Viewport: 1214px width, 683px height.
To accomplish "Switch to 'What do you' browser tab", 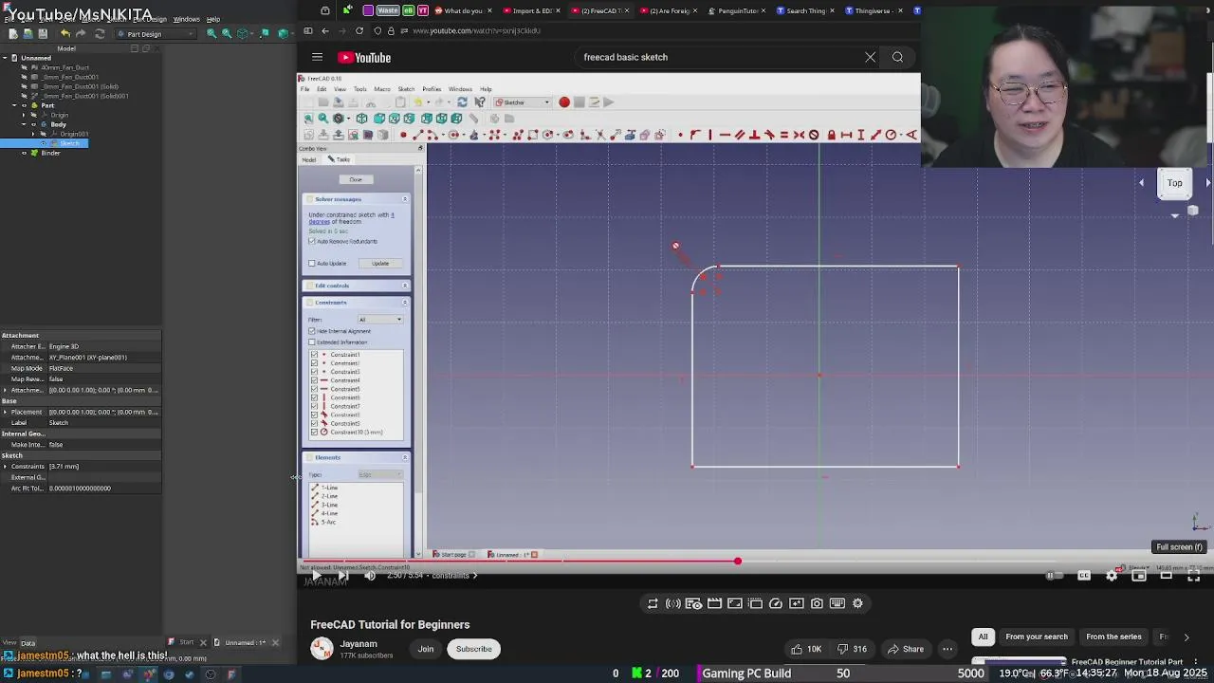I will 463,10.
